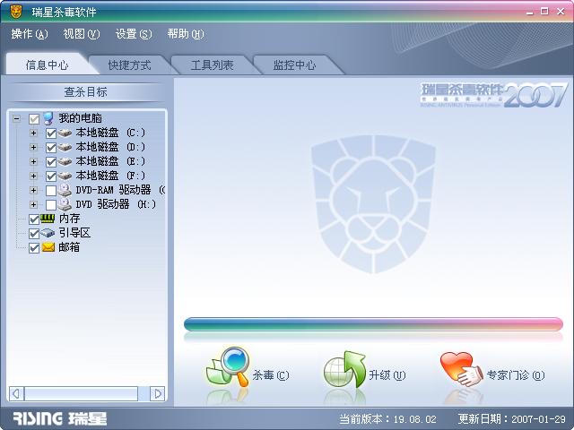Uncheck the 本地磁盘 (C:) checkbox

[51, 133]
